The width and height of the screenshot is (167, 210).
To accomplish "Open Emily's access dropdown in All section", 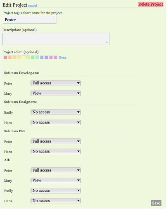I will [x=56, y=191].
